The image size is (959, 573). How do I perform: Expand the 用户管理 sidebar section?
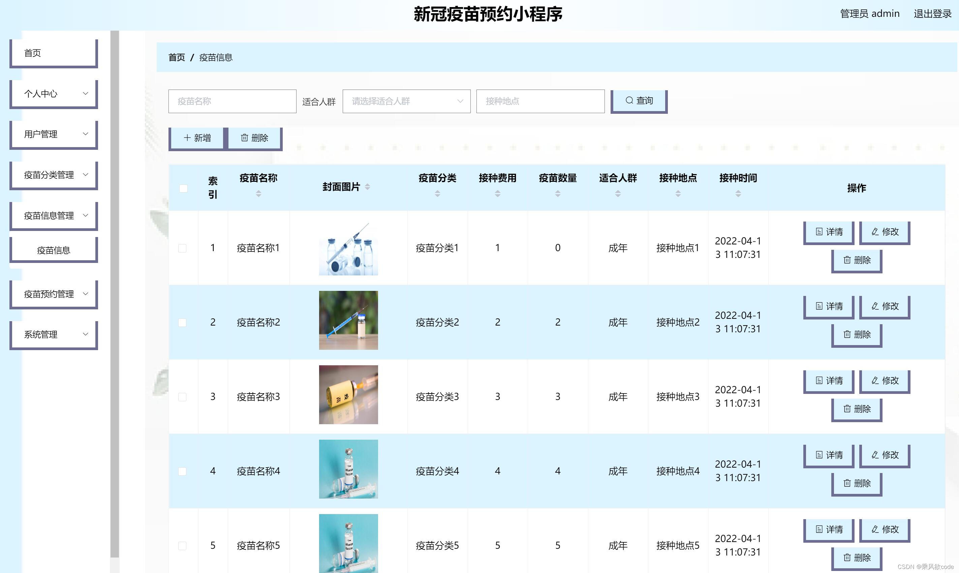click(53, 134)
